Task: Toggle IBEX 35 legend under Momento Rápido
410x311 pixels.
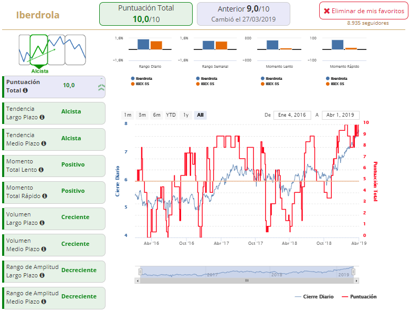Action: (x=335, y=84)
